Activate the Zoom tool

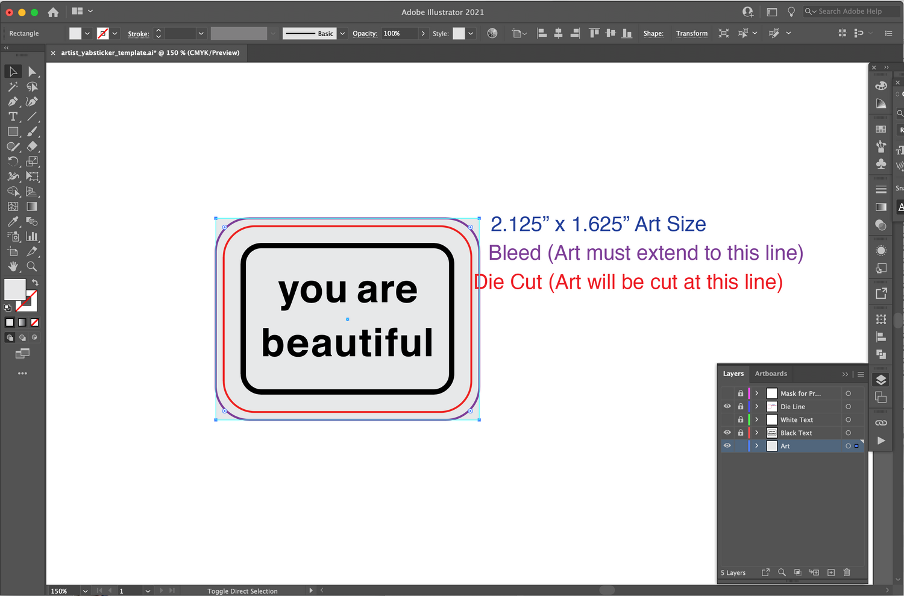32,266
